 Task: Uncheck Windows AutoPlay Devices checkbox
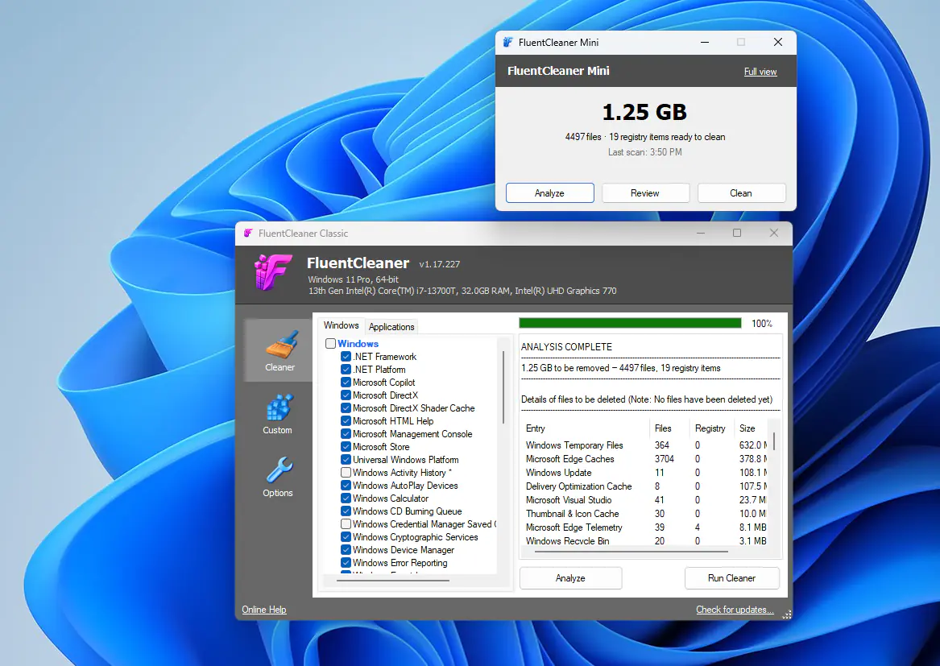coord(346,486)
